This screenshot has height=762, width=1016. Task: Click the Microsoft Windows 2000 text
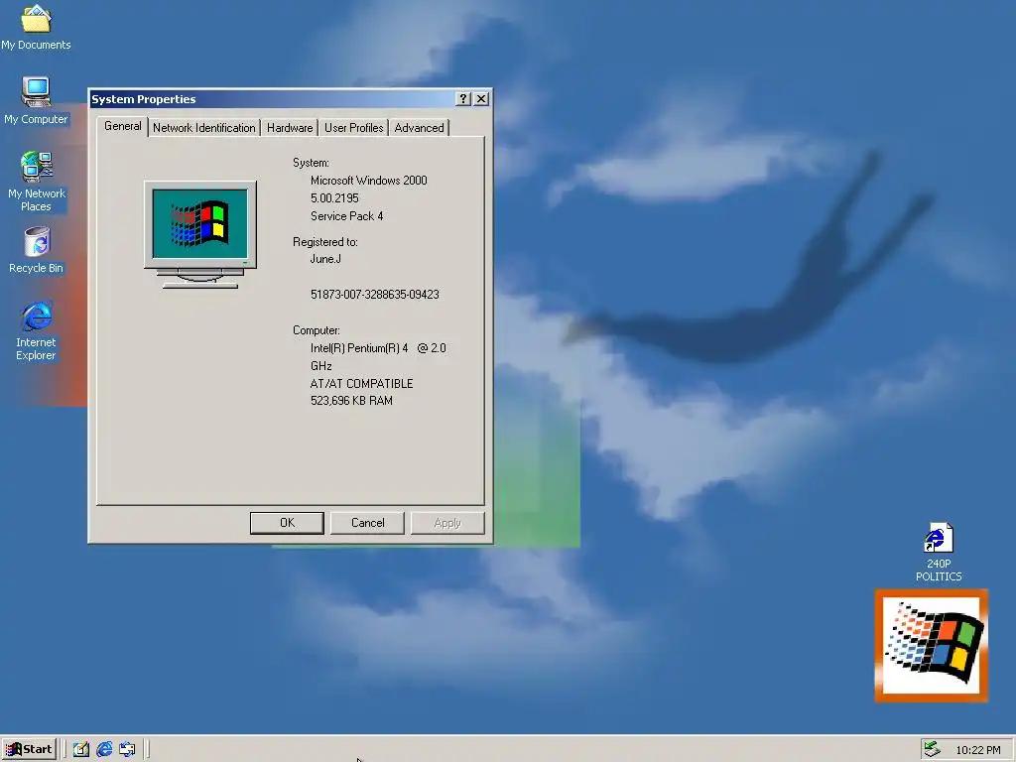tap(369, 181)
